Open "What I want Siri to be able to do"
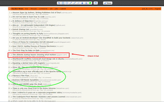This screenshot has width=164, height=102. point(30,101)
